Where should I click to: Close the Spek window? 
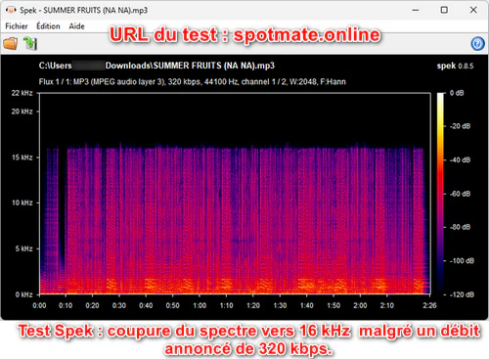coord(473,10)
